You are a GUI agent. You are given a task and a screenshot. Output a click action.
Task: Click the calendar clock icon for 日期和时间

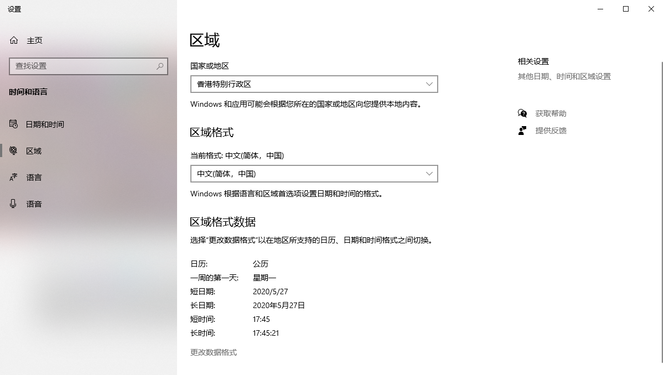coord(14,124)
